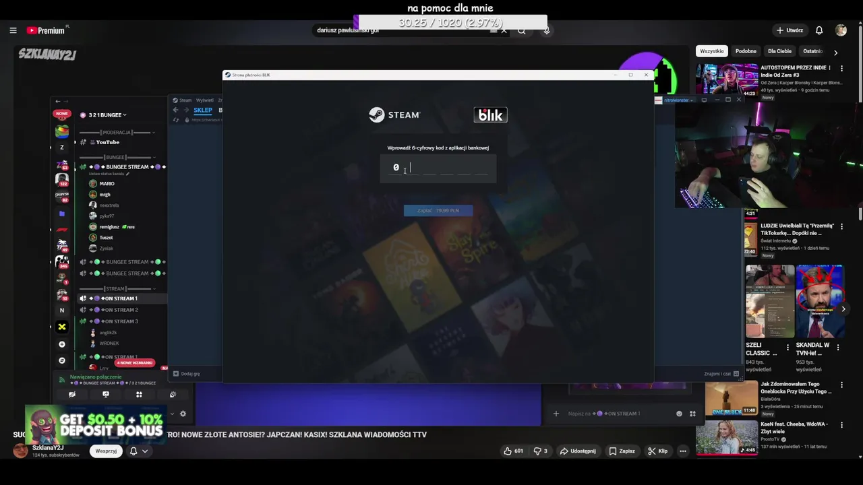Image resolution: width=863 pixels, height=485 pixels.
Task: Open the subscription notification bell dropdown
Action: click(x=139, y=451)
